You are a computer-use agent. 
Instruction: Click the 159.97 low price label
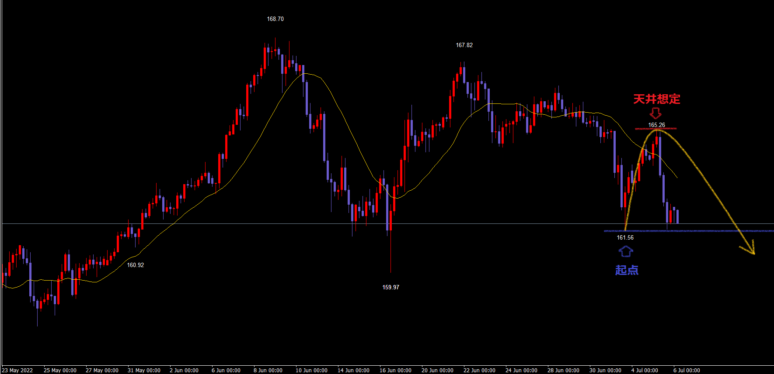(390, 287)
